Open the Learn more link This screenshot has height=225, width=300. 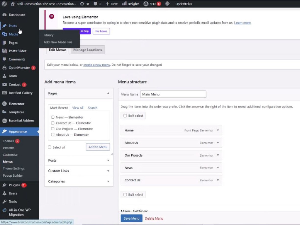pyautogui.click(x=243, y=23)
